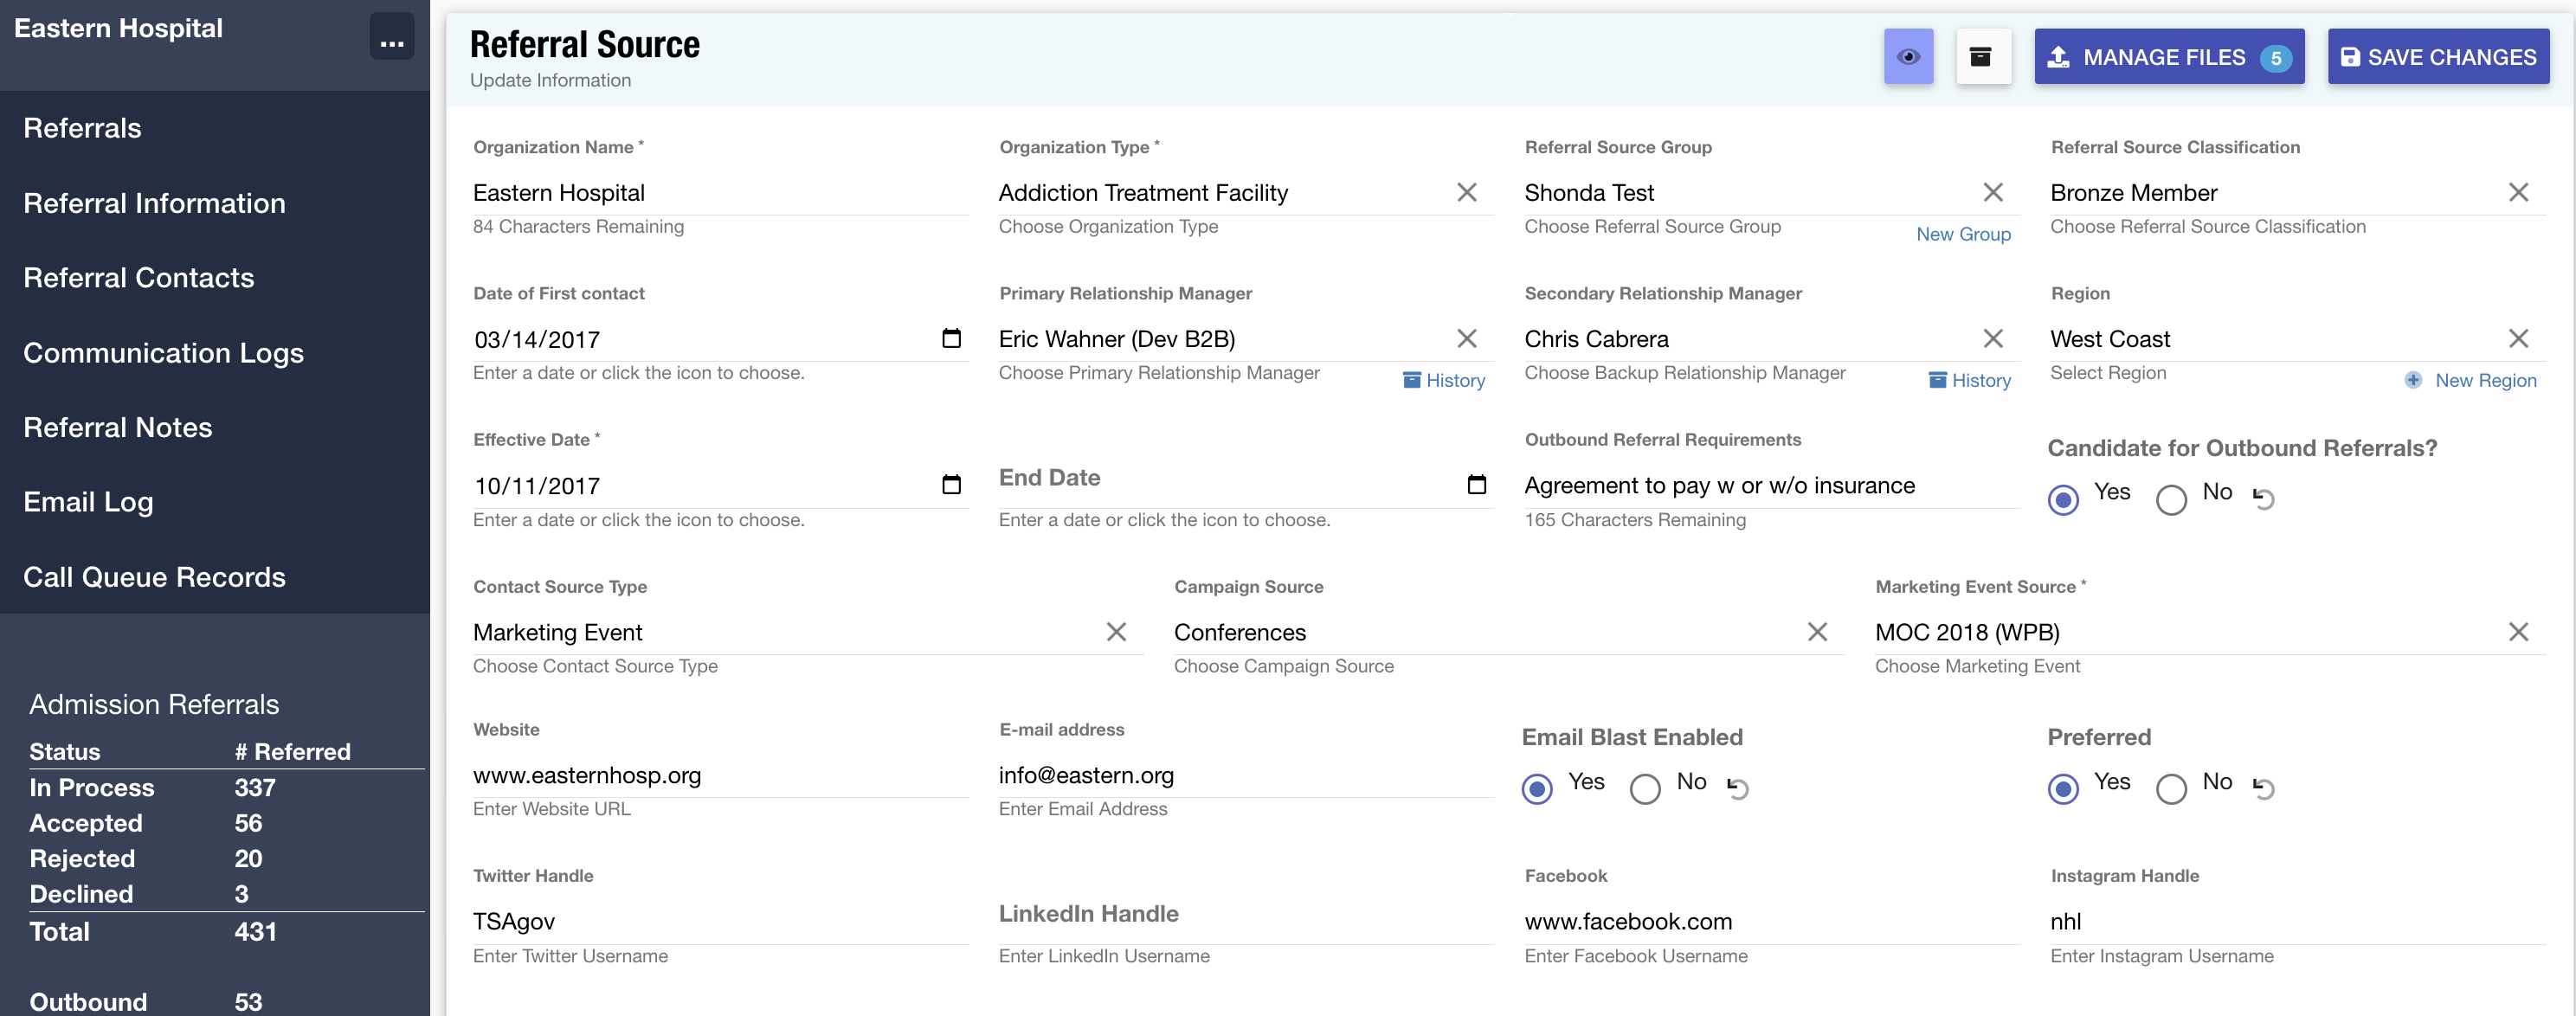Toggle the eye visibility icon in the header
The image size is (2576, 1016).
1909,57
